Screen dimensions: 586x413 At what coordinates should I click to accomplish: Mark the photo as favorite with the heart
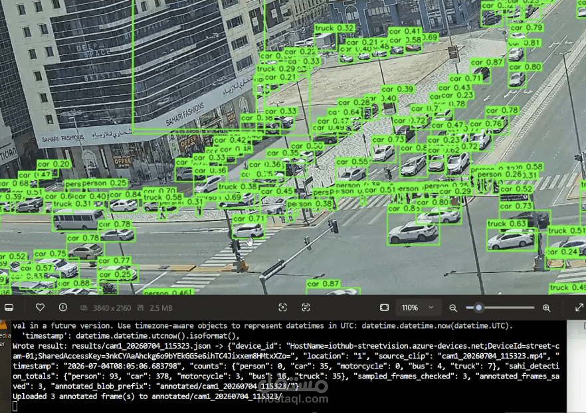(40, 307)
